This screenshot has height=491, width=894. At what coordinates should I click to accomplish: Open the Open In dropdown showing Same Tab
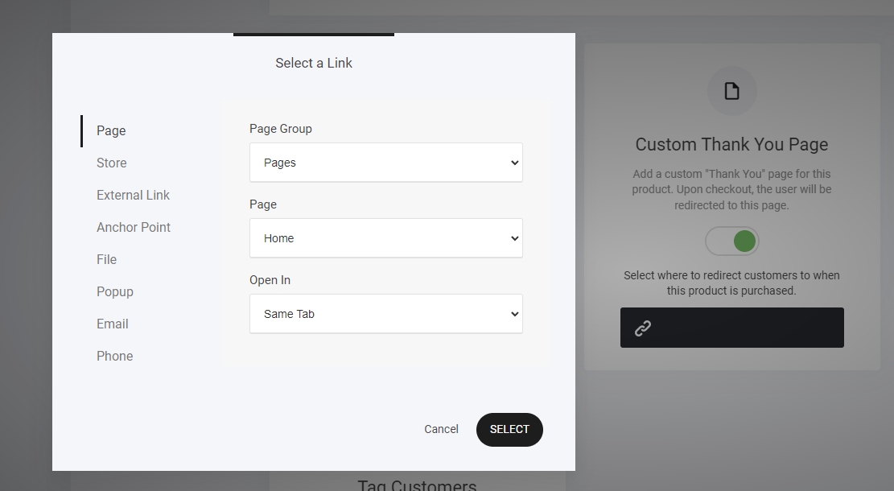tap(385, 314)
